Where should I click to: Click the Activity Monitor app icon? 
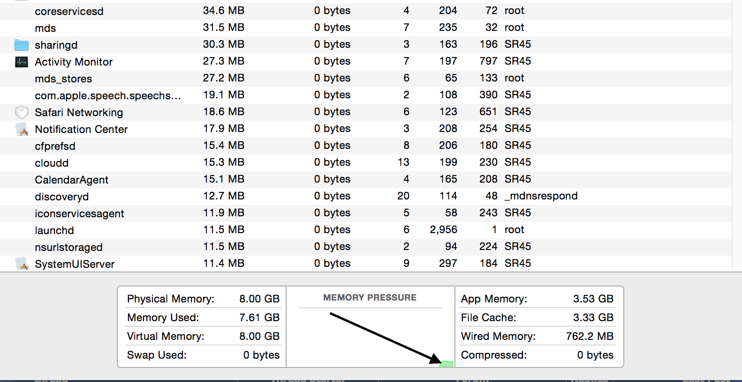pyautogui.click(x=22, y=62)
